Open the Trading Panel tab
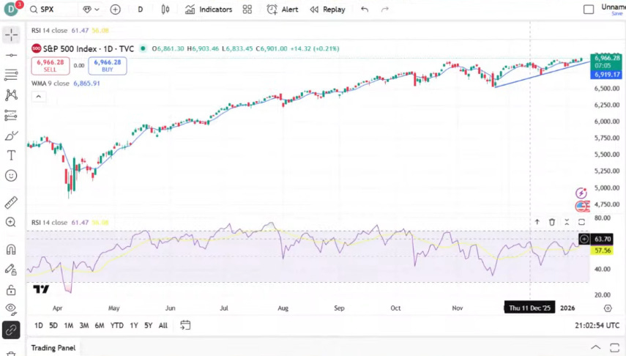Image resolution: width=626 pixels, height=356 pixels. [53, 348]
